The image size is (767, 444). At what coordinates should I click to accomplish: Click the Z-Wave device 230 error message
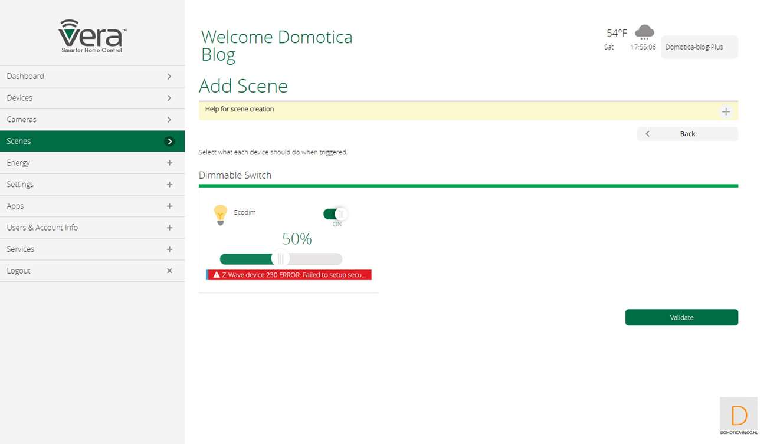pyautogui.click(x=293, y=275)
